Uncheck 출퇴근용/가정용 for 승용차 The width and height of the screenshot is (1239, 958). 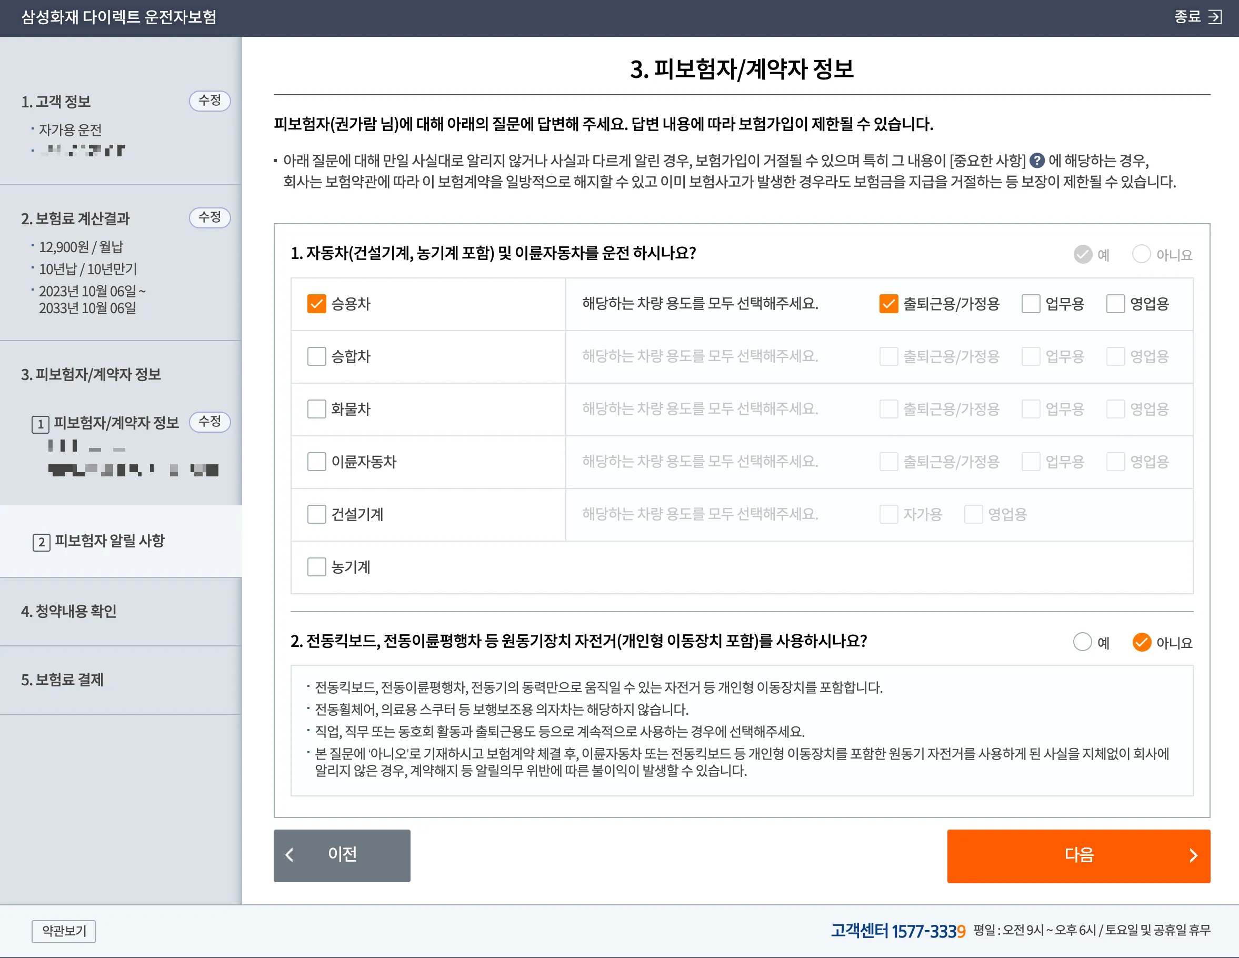point(888,303)
